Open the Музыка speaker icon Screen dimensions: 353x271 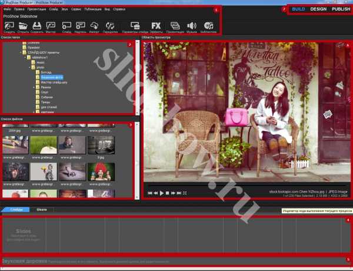pyautogui.click(x=192, y=26)
